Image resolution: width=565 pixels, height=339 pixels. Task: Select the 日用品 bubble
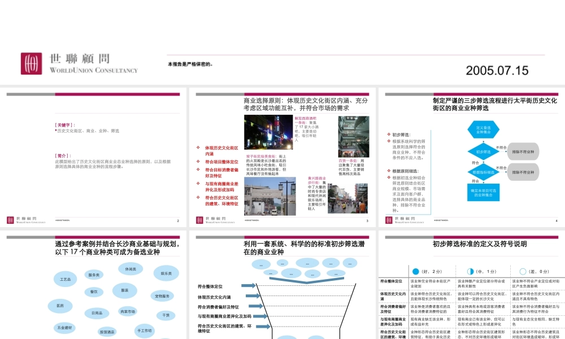pos(97,313)
